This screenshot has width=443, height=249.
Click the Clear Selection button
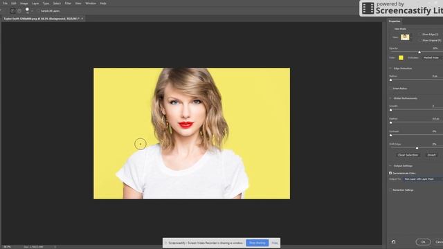[x=408, y=155]
